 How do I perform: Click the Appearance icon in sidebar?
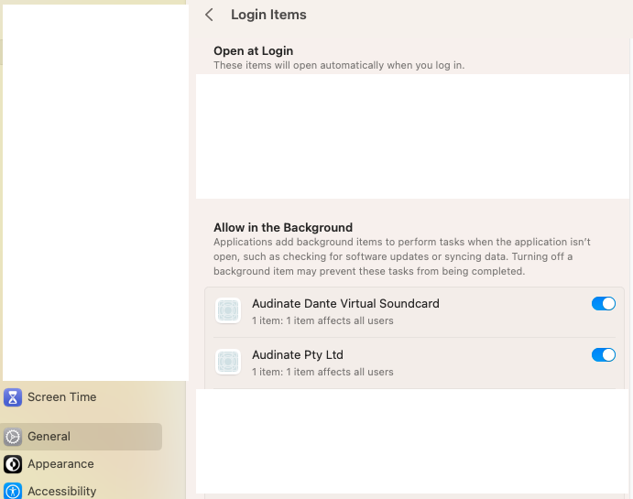tap(13, 464)
